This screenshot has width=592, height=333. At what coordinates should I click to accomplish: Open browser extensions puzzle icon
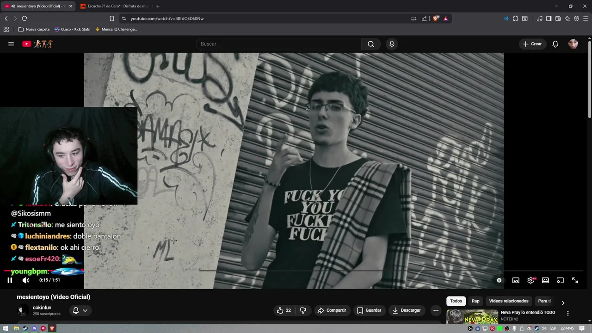(516, 18)
